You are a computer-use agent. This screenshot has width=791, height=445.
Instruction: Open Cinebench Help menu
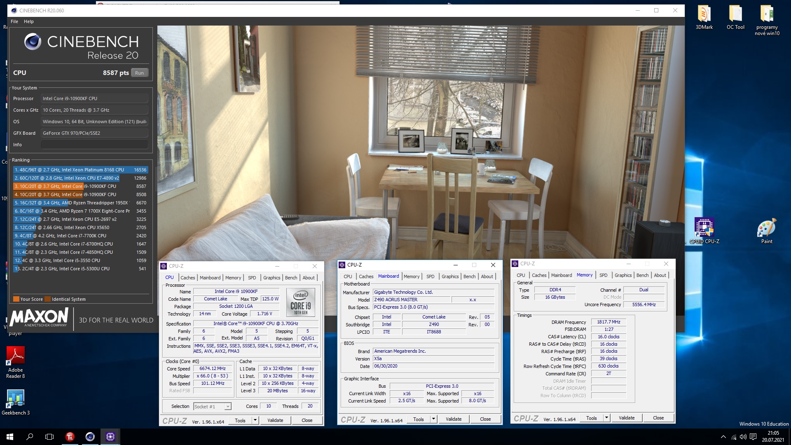(x=29, y=21)
